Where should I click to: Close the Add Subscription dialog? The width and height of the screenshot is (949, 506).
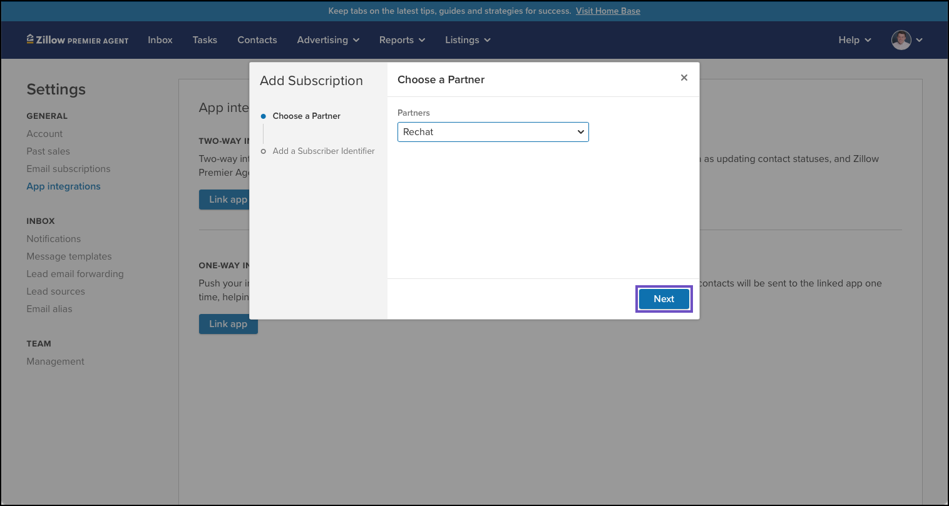[684, 78]
